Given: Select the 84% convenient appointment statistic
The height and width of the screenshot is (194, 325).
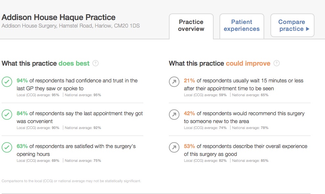Looking at the screenshot, I should point(80,117).
